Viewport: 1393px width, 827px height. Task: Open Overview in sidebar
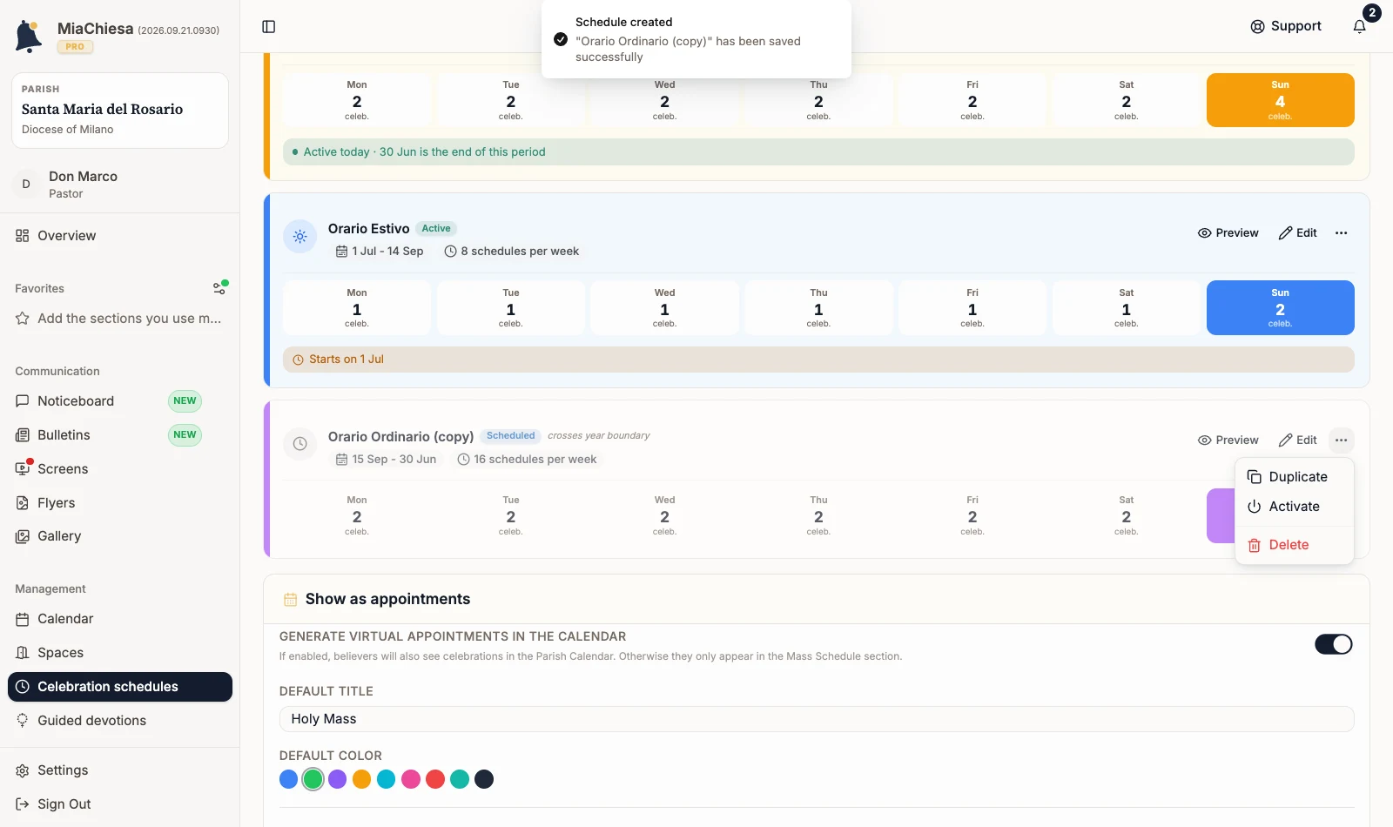[x=120, y=236]
